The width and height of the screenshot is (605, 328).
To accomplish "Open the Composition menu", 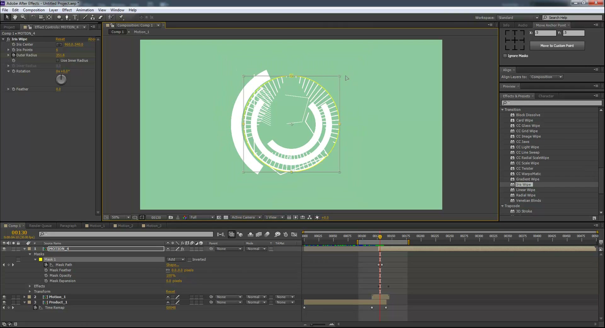I will coord(34,10).
